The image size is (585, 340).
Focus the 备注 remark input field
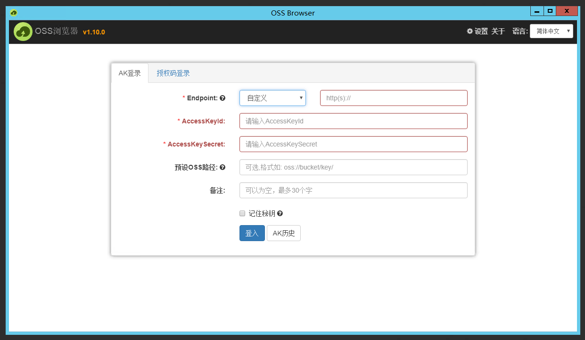[354, 190]
